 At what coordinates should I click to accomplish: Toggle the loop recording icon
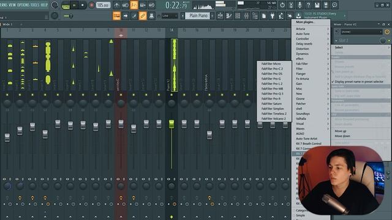pyautogui.click(x=151, y=5)
